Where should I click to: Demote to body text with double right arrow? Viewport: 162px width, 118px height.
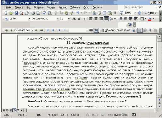(42, 30)
